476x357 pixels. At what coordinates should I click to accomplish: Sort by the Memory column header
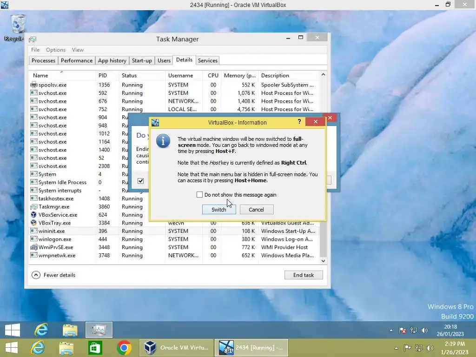tap(239, 75)
